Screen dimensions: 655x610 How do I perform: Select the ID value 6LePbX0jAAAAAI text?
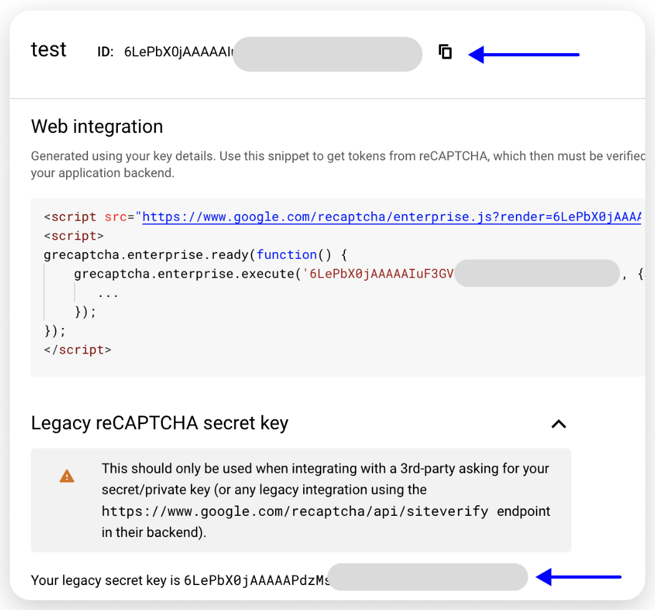tap(178, 52)
